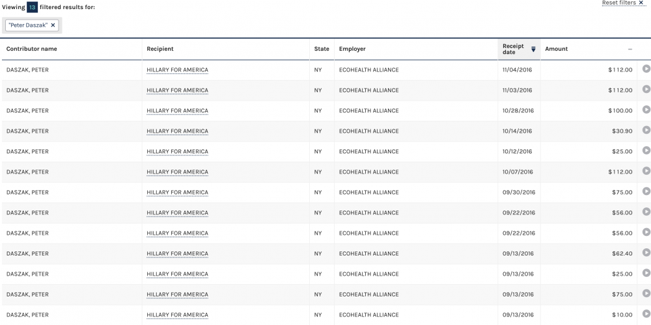The image size is (651, 325).
Task: Expand the $10.00 contribution row arrow
Action: point(646,315)
